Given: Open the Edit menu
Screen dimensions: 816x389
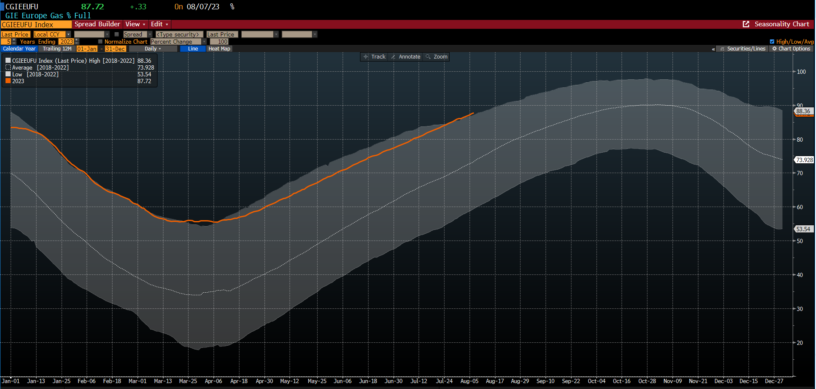Looking at the screenshot, I should pos(159,24).
